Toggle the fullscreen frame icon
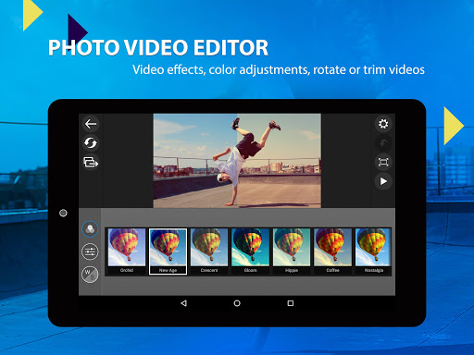 383,162
